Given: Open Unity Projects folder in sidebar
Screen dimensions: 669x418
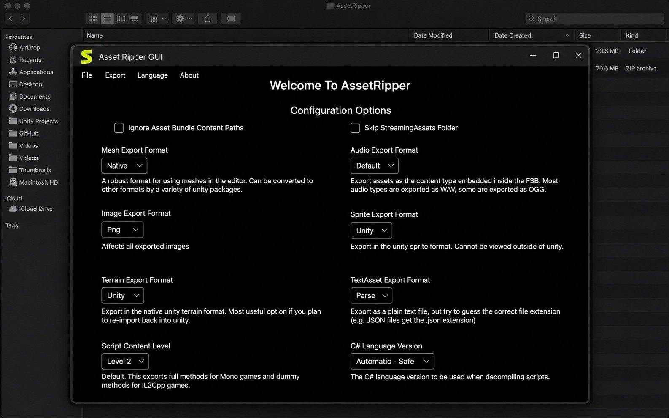Looking at the screenshot, I should point(33,121).
